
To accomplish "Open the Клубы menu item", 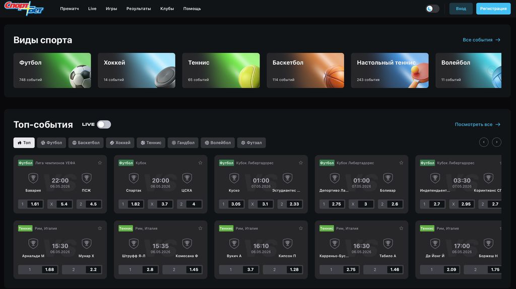I will click(x=167, y=9).
